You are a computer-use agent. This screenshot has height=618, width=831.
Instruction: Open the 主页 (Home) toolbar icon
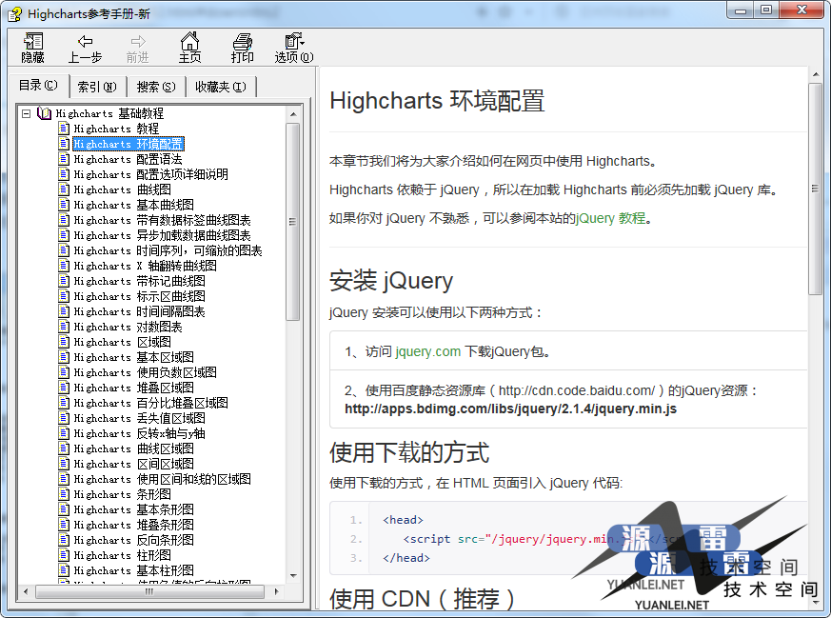pyautogui.click(x=189, y=48)
